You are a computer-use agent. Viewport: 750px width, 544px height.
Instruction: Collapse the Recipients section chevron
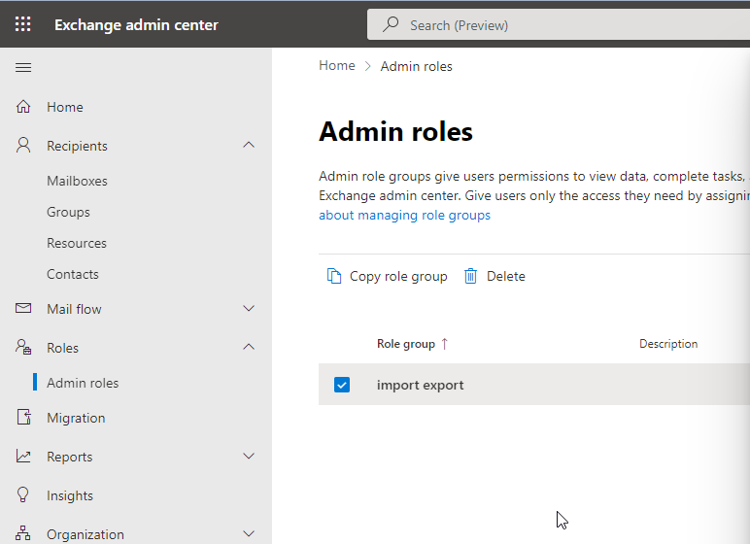click(x=249, y=146)
